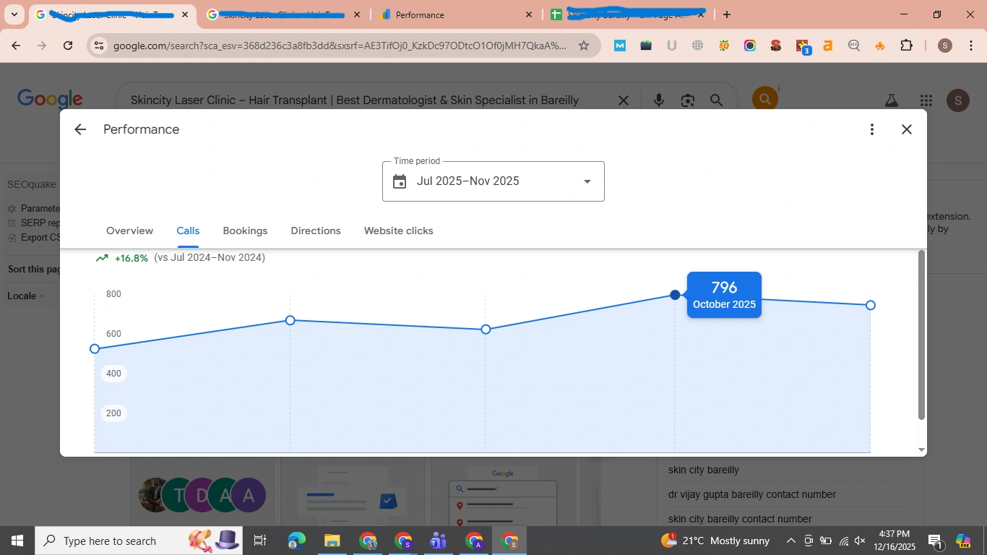This screenshot has height=555, width=987.
Task: Go back in the browser
Action: (16, 46)
